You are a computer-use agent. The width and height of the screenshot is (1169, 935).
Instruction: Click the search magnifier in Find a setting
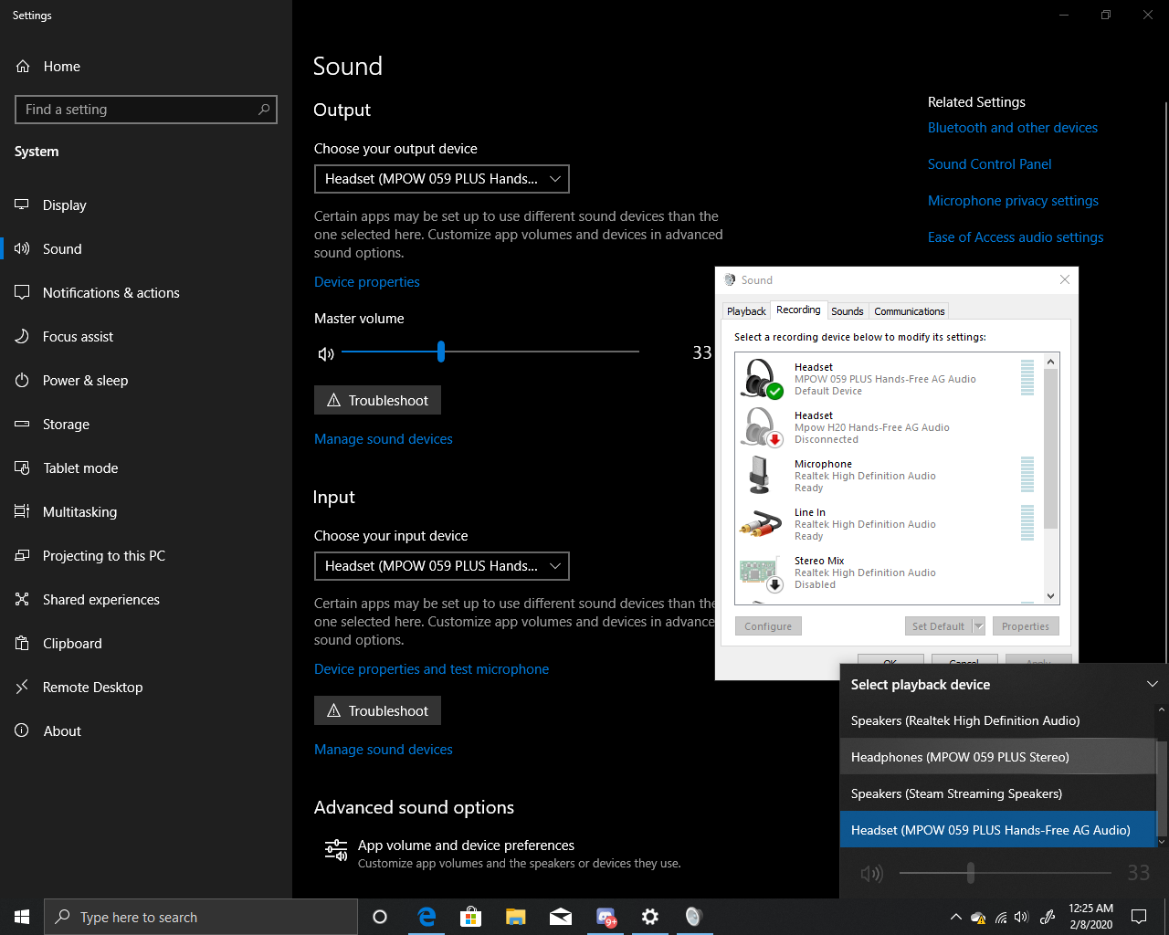click(264, 110)
